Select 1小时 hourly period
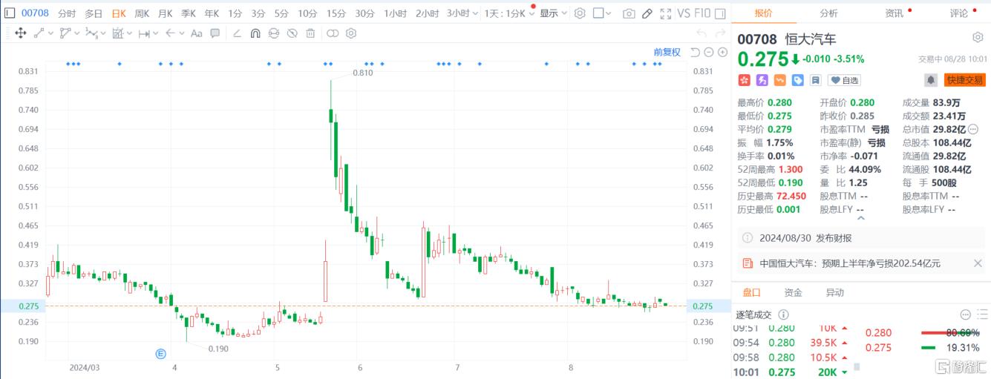 click(x=396, y=13)
